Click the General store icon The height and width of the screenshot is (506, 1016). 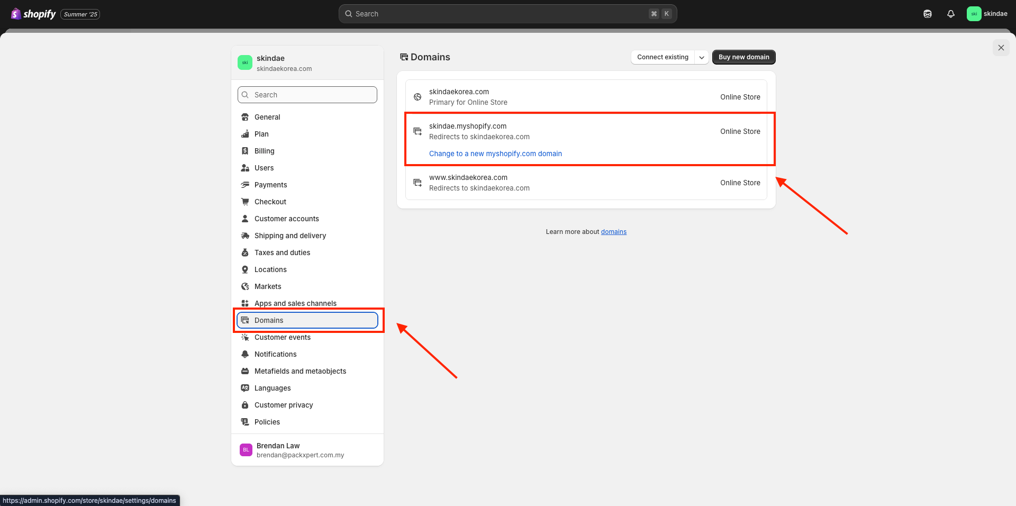(245, 117)
